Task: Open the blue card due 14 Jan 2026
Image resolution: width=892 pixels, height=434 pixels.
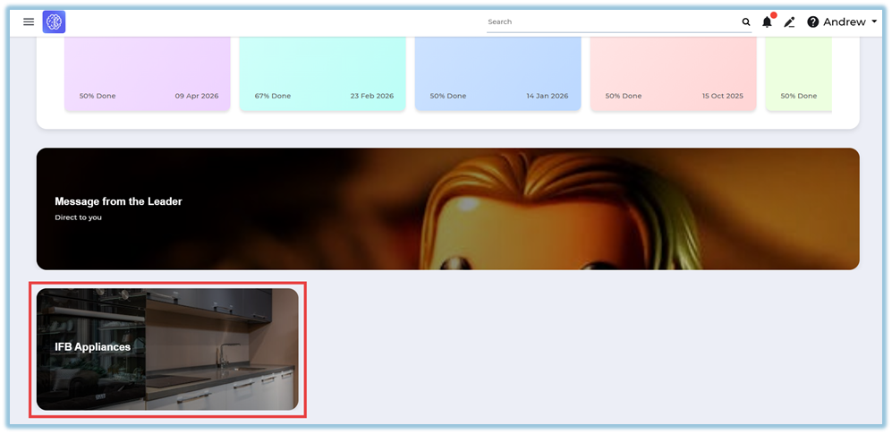Action: tap(497, 73)
